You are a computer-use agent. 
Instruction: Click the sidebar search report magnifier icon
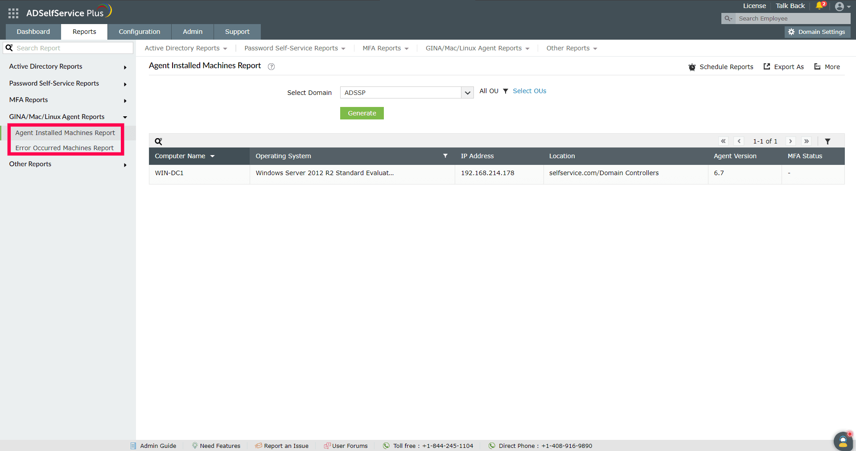pos(9,48)
